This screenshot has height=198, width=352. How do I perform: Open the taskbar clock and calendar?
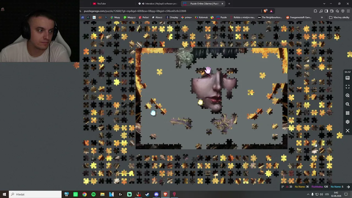coord(336,194)
